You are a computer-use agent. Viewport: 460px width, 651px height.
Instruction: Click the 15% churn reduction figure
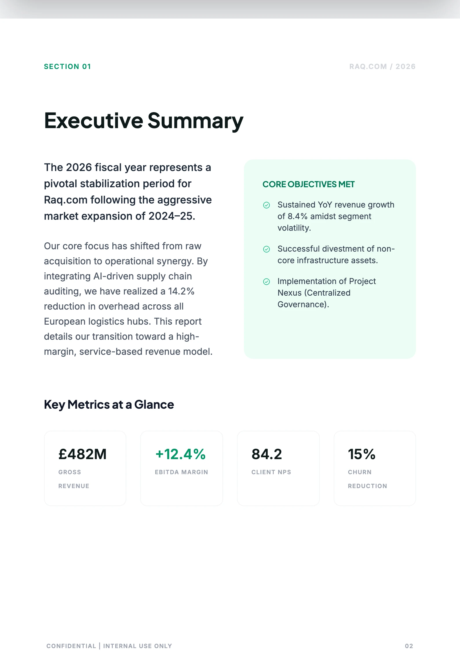click(x=362, y=454)
